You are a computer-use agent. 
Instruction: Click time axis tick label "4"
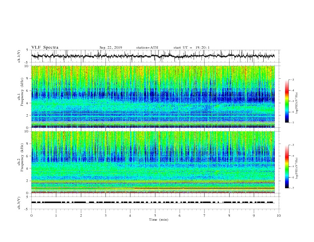pos(130,216)
